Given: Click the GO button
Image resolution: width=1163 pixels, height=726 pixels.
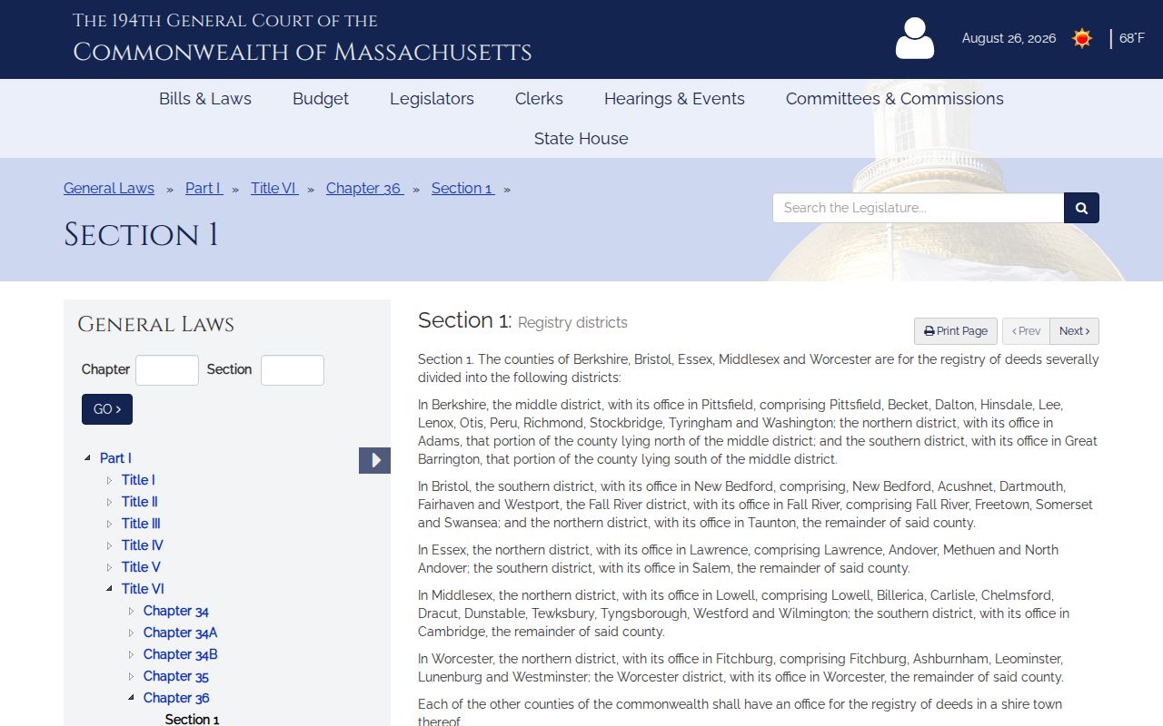Looking at the screenshot, I should point(107,409).
